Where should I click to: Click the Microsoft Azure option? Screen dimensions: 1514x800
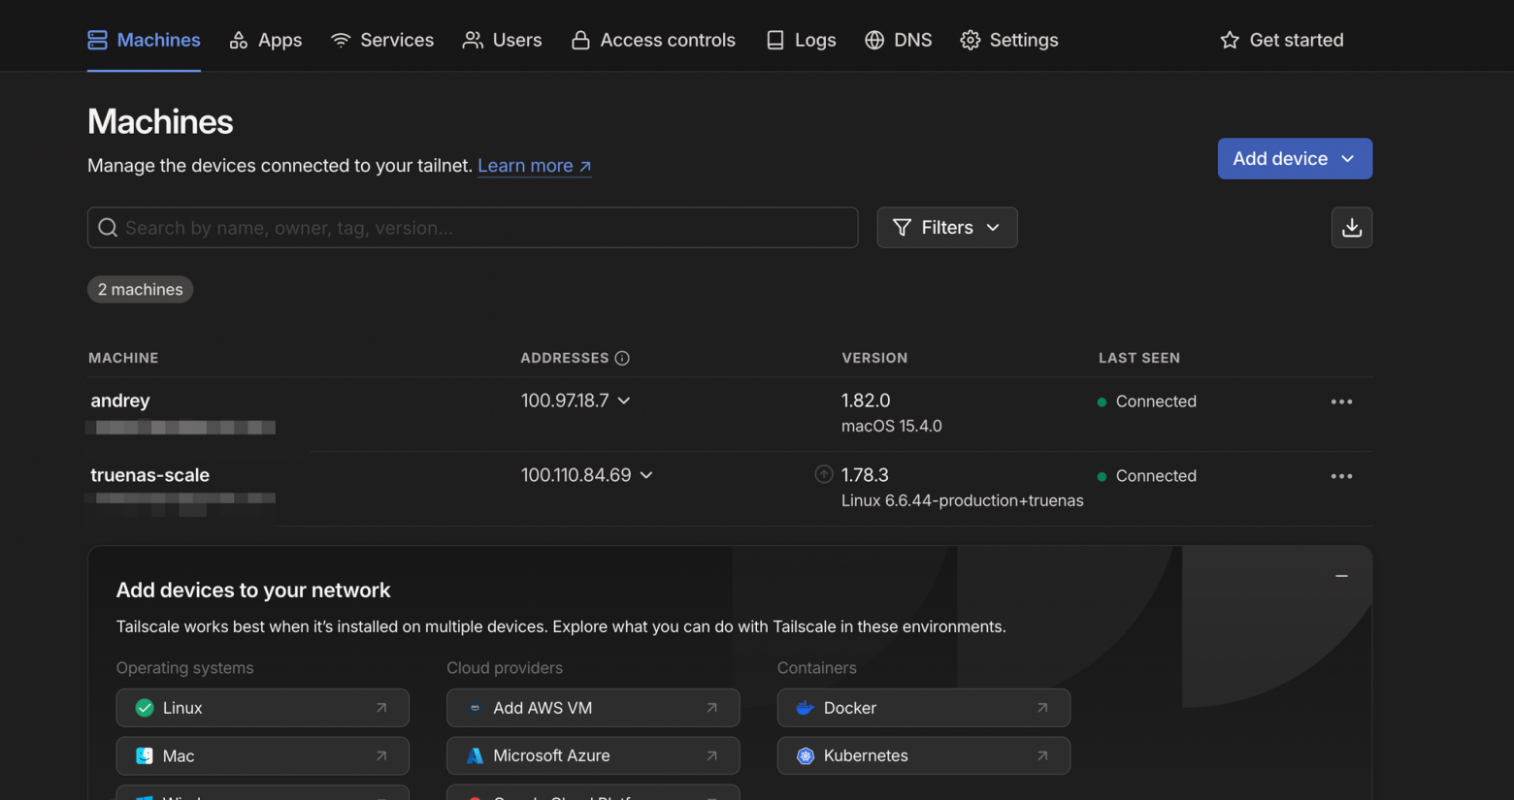click(593, 755)
